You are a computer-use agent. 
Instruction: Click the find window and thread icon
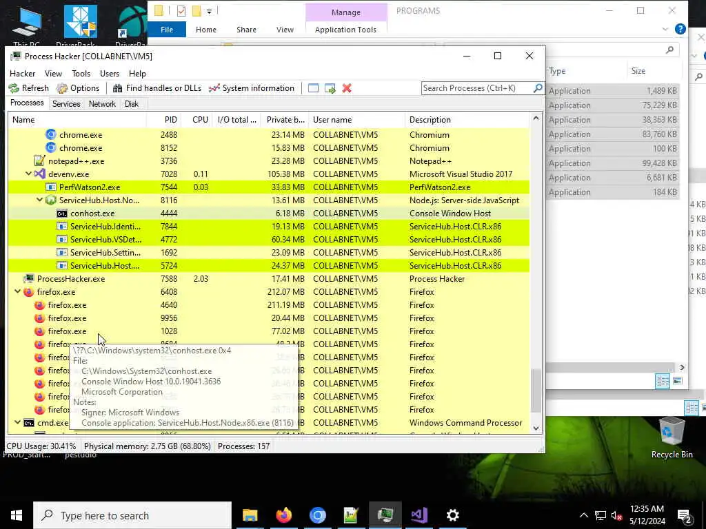[x=330, y=88]
